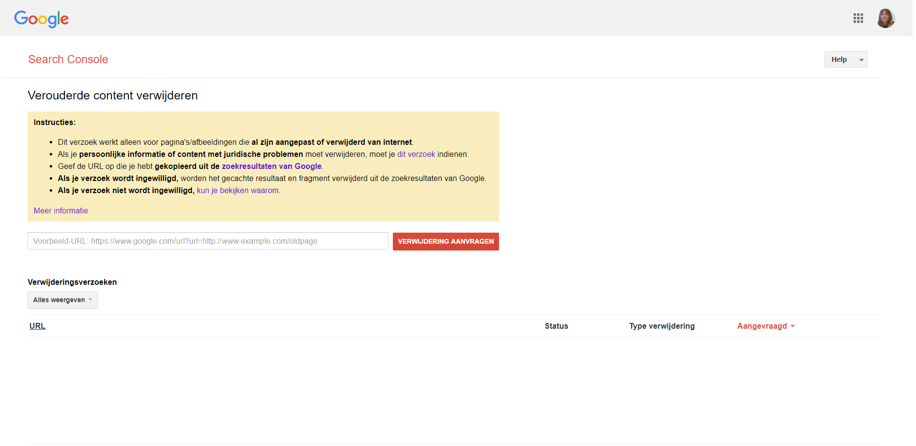The width and height of the screenshot is (916, 446).
Task: Open the Search Console title link
Action: click(x=68, y=59)
